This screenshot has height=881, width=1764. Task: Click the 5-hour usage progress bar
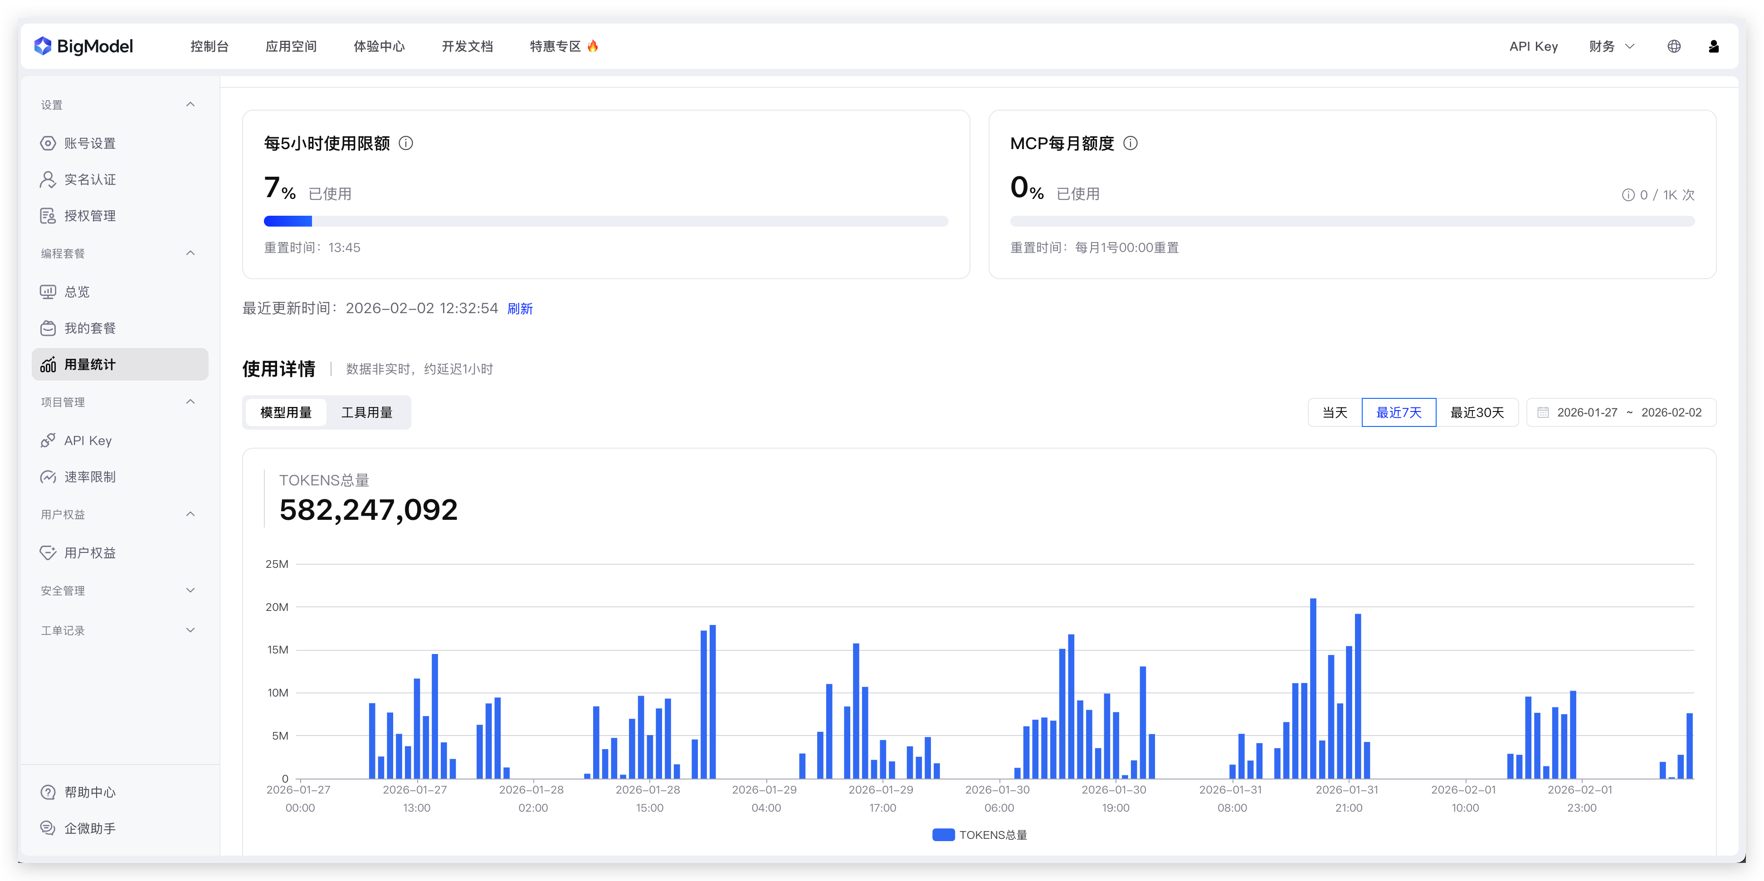[605, 221]
